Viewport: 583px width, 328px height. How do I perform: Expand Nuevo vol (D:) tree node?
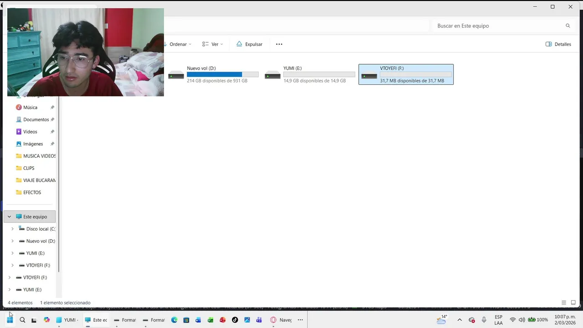point(12,241)
